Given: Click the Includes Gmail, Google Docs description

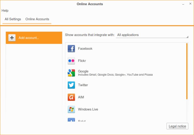Looking at the screenshot, I should 115,74.
